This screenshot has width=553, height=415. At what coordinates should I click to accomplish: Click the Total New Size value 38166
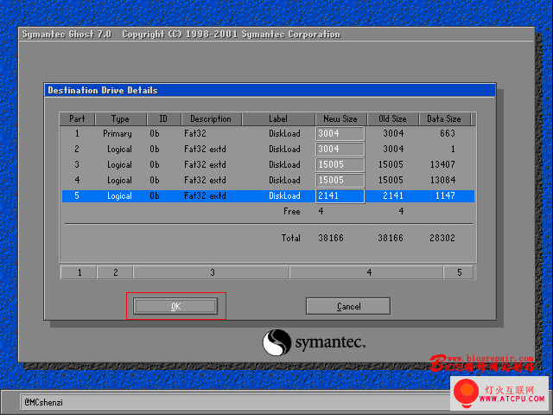click(331, 239)
